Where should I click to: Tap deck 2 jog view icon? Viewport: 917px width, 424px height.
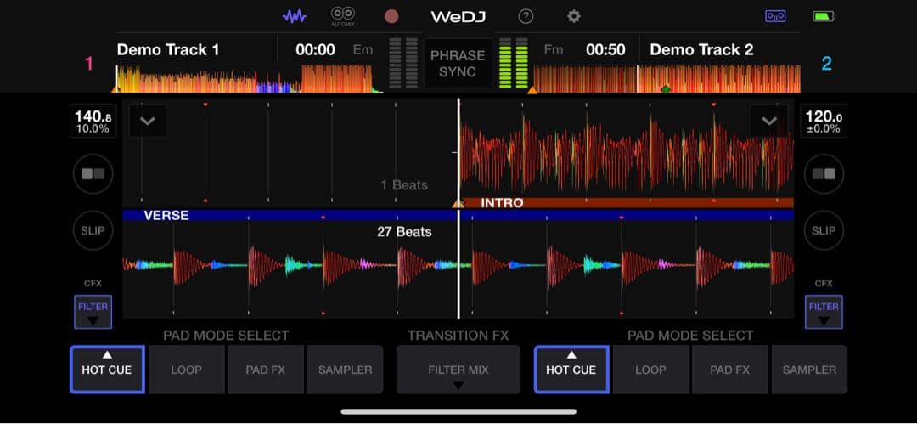tap(823, 173)
